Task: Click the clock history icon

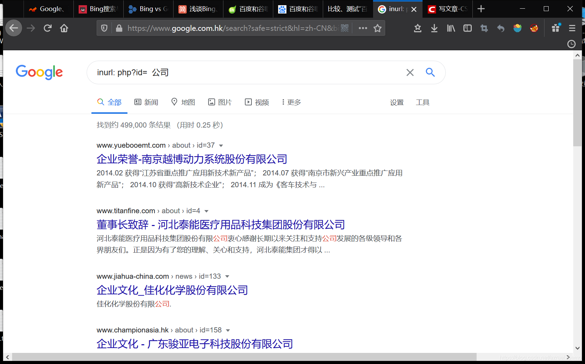Action: pos(571,44)
